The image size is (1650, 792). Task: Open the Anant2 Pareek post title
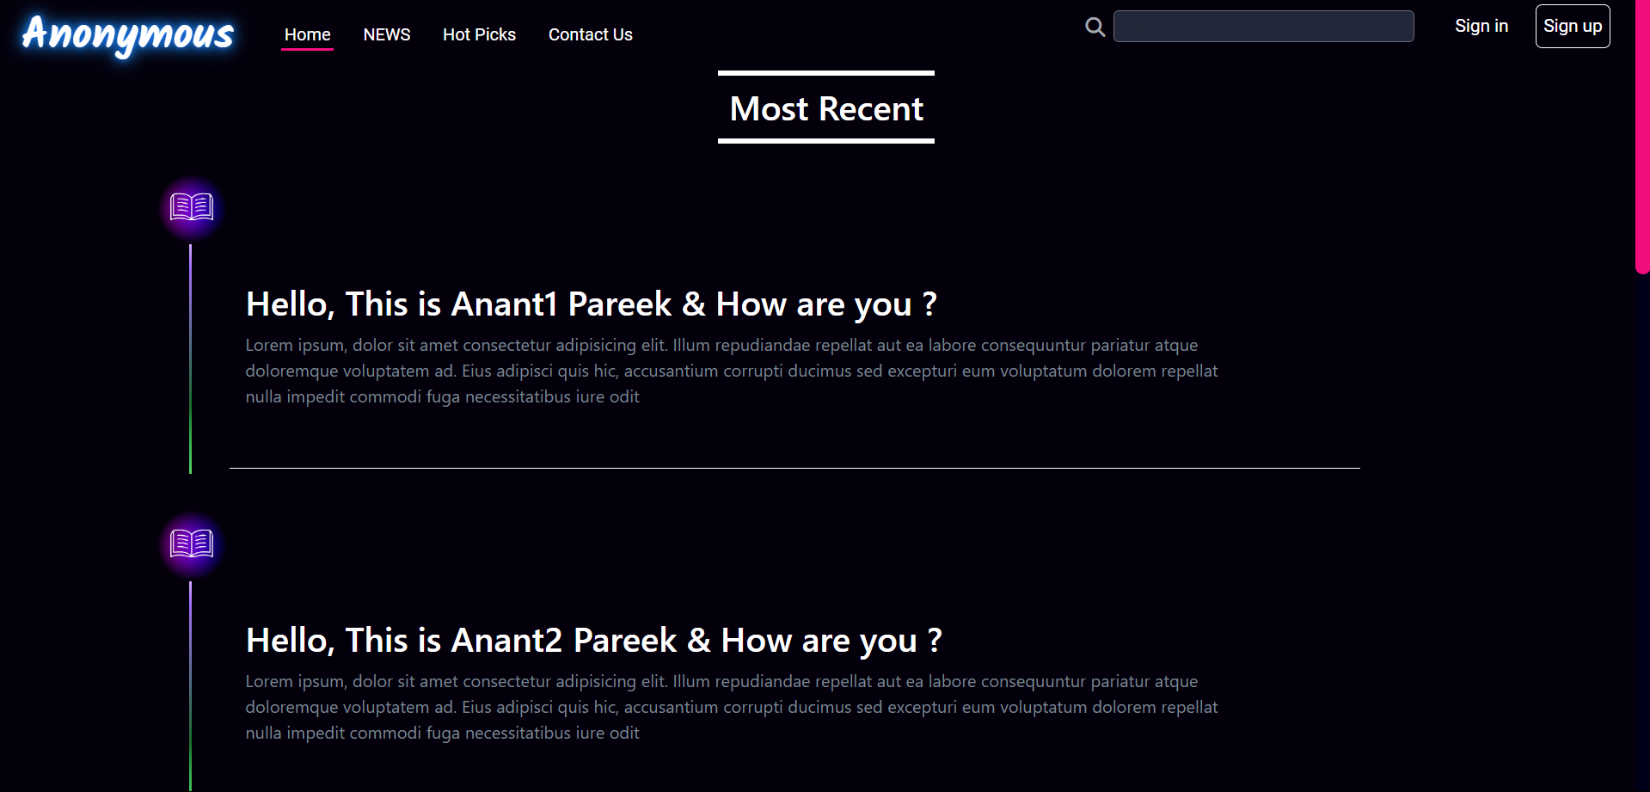593,641
